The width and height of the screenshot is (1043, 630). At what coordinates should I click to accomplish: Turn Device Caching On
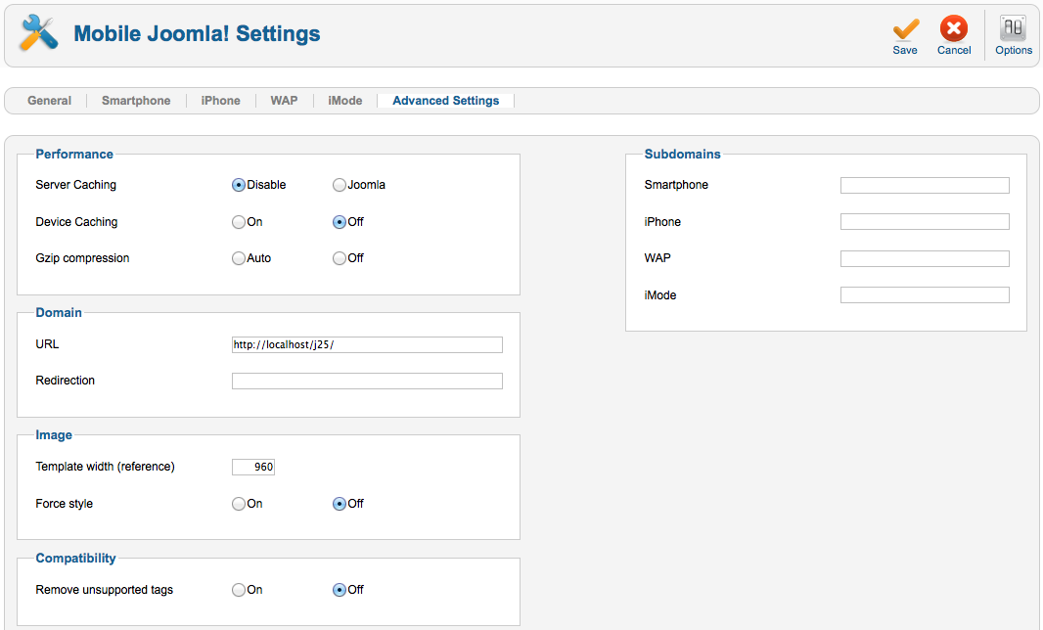pos(238,222)
